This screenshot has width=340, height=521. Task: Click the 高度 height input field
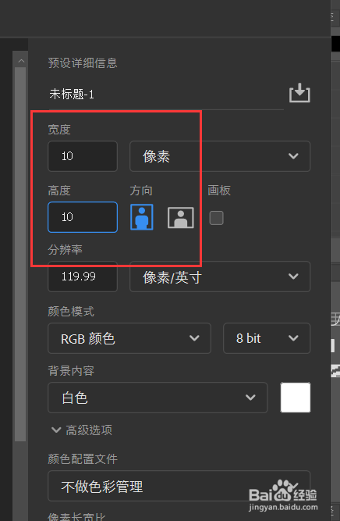point(83,217)
